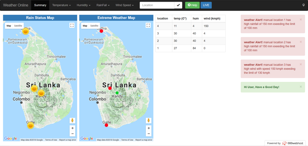Screen dimensions: 308x146
Task: Open the Help button
Action: 192,5
